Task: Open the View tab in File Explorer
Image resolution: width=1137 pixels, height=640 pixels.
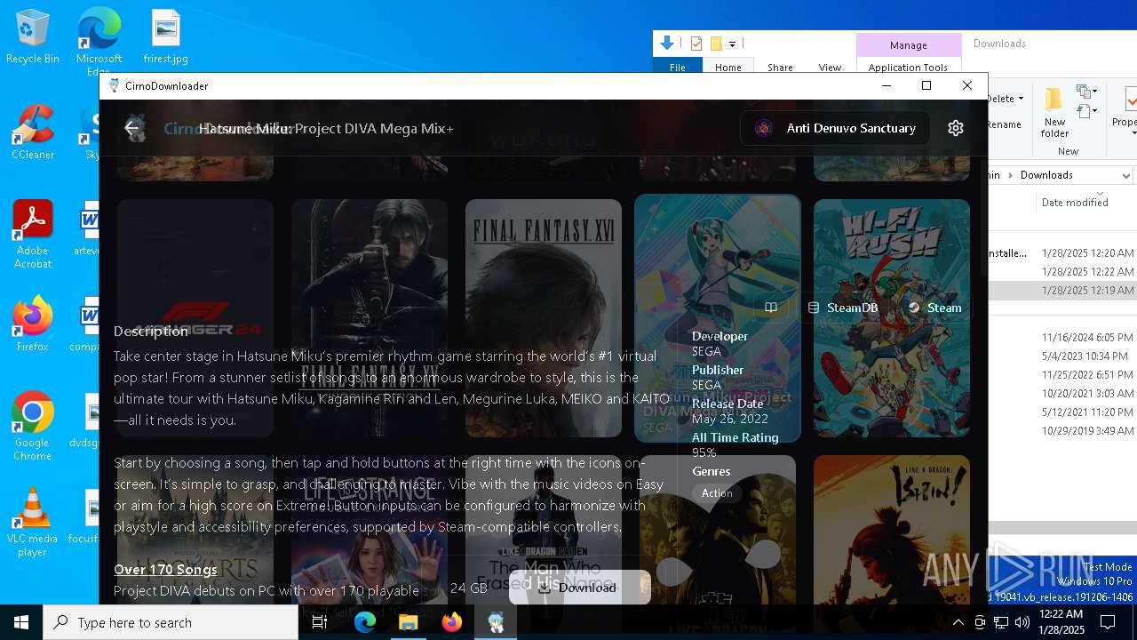Action: pyautogui.click(x=830, y=68)
